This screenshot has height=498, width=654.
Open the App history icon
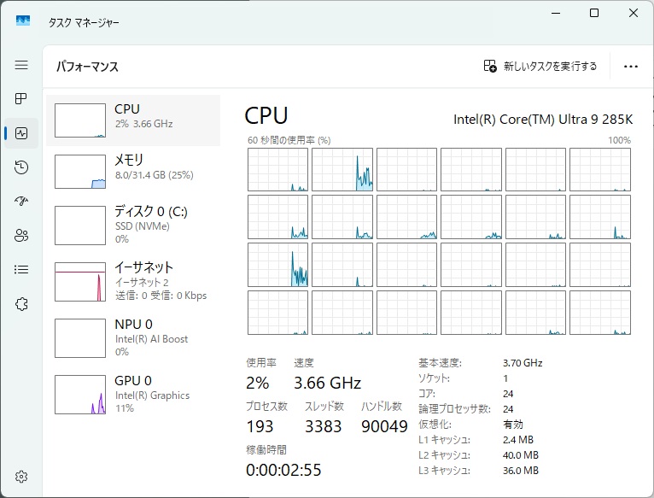[21, 167]
